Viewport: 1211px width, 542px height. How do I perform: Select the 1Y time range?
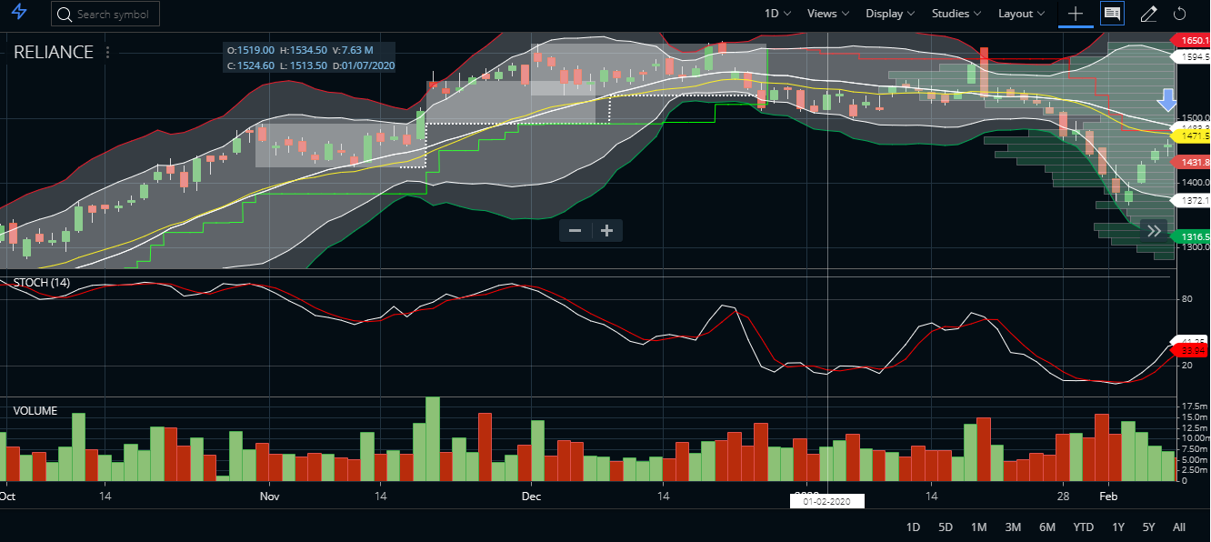[x=1118, y=527]
